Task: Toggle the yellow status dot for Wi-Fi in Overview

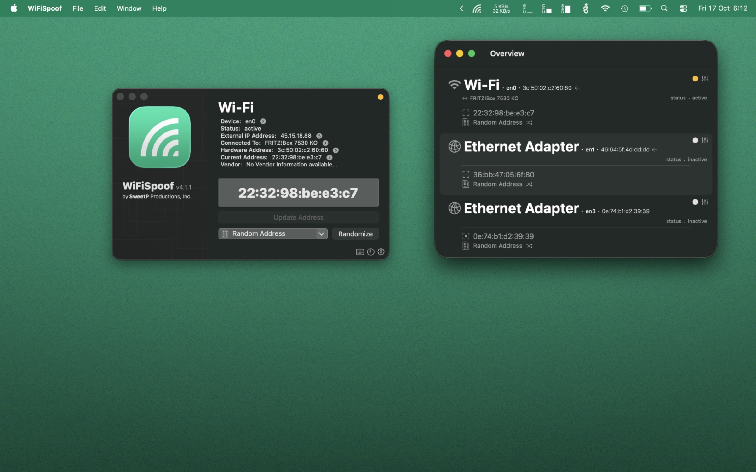Action: [695, 79]
